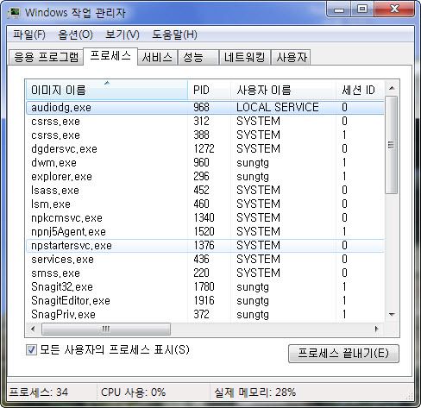Select the lsm.exe process
Screen dimensions: 421x408
205,204
